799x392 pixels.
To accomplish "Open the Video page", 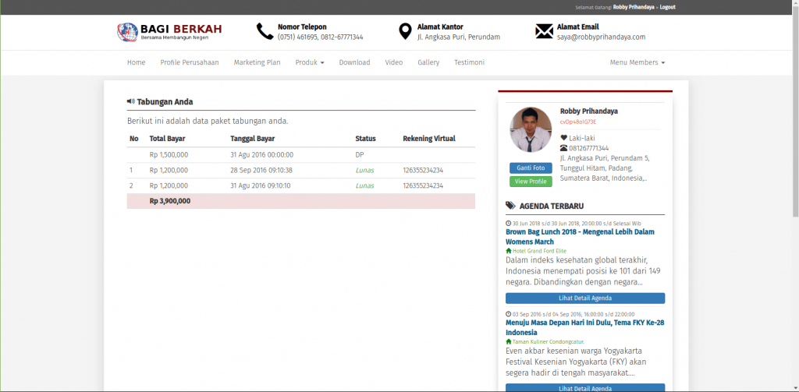I will [x=394, y=62].
